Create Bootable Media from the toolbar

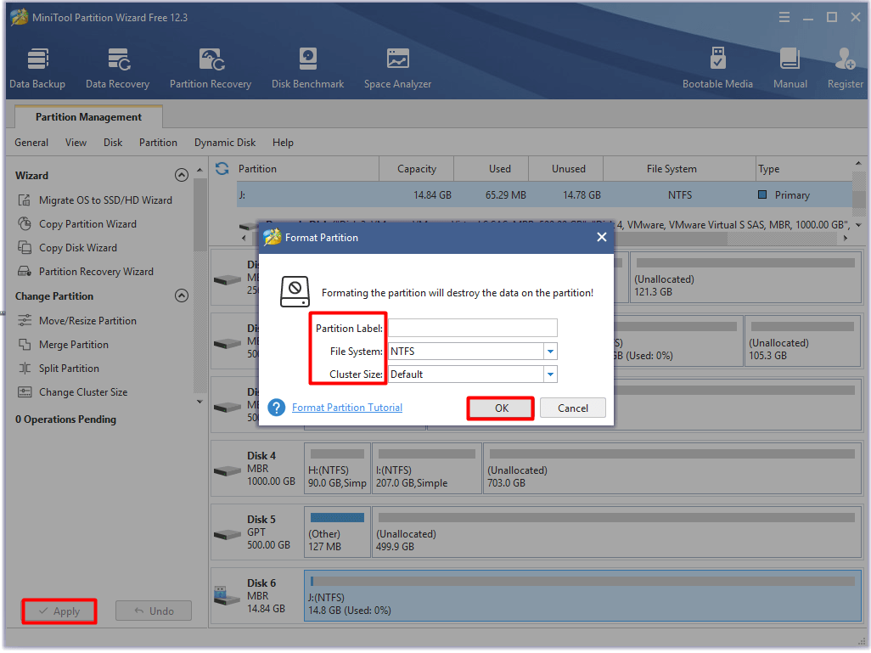click(717, 69)
